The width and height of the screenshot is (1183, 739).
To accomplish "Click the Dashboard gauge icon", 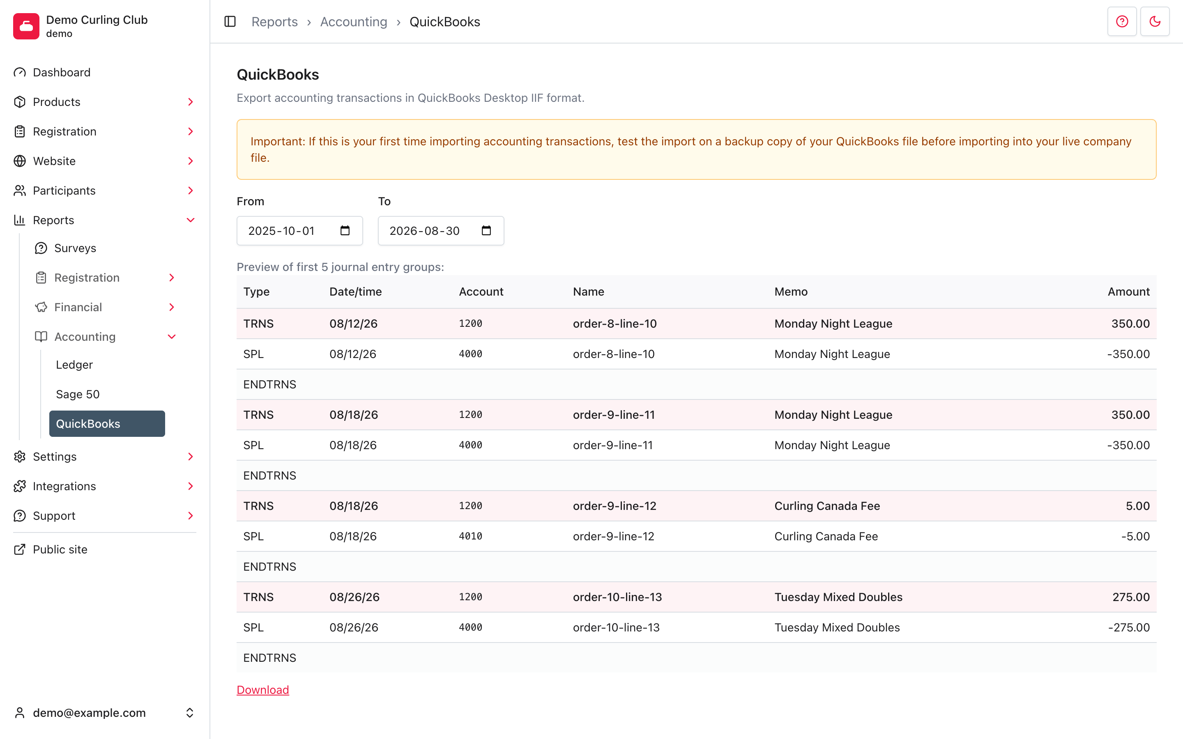I will click(20, 72).
